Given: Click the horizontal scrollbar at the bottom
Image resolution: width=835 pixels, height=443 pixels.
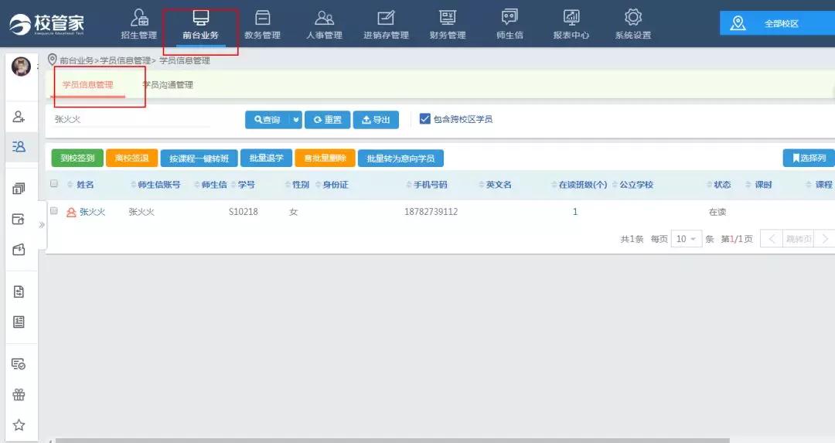Looking at the screenshot, I should (x=387, y=440).
